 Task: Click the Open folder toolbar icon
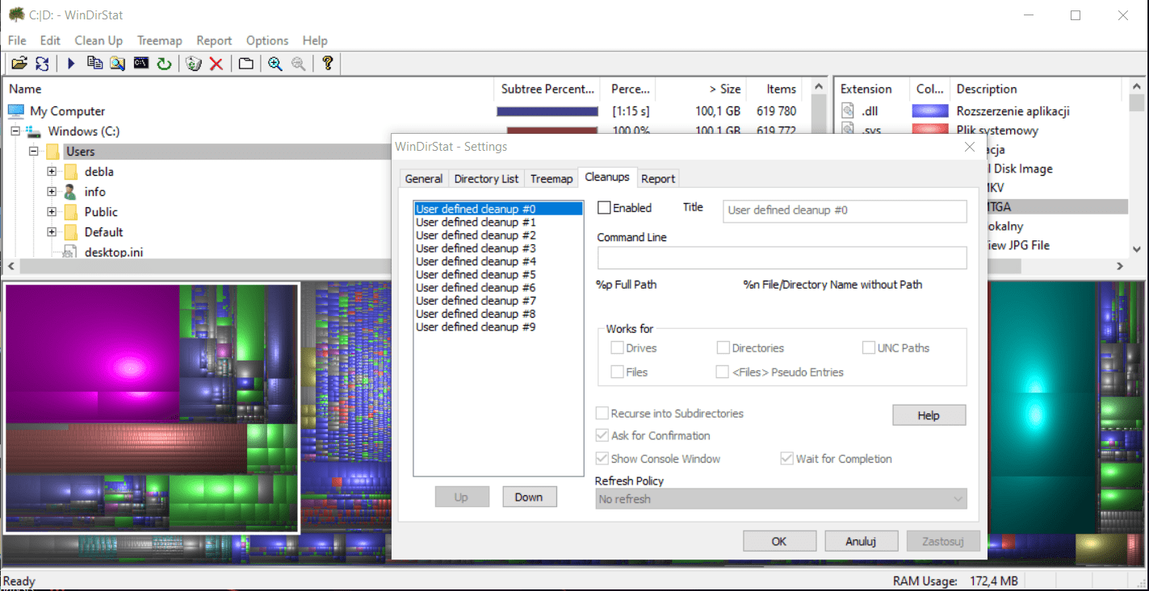point(19,64)
